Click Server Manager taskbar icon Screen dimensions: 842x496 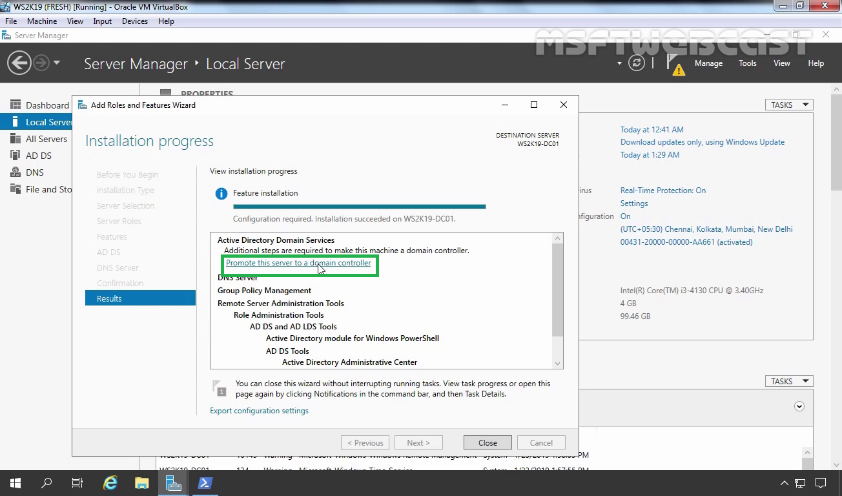coord(173,483)
